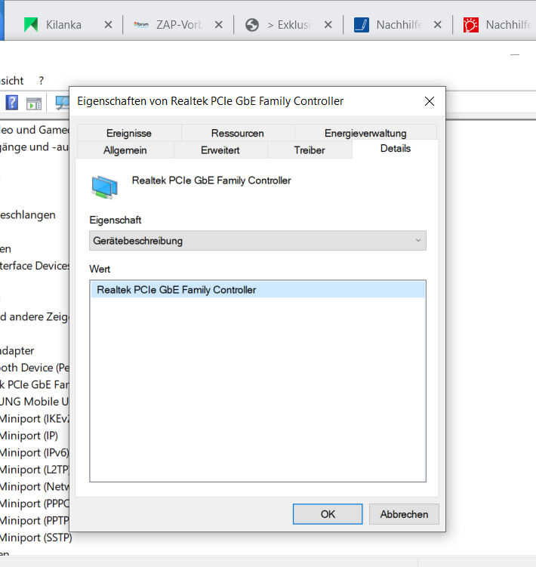536x567 pixels.
Task: Select Bluetooth Device (Pe... tree entry
Action: tap(35, 368)
